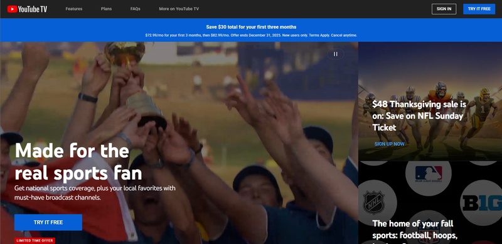This screenshot has width=502, height=244.
Task: Click the LIMITED TIME OFFER badge
Action: pos(35,240)
